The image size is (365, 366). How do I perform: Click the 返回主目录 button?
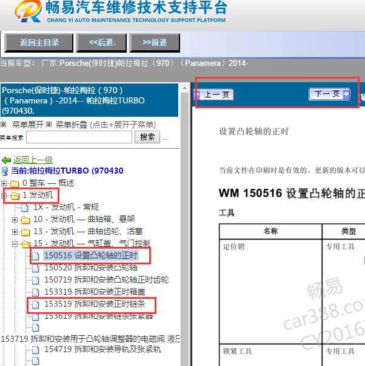pos(39,43)
